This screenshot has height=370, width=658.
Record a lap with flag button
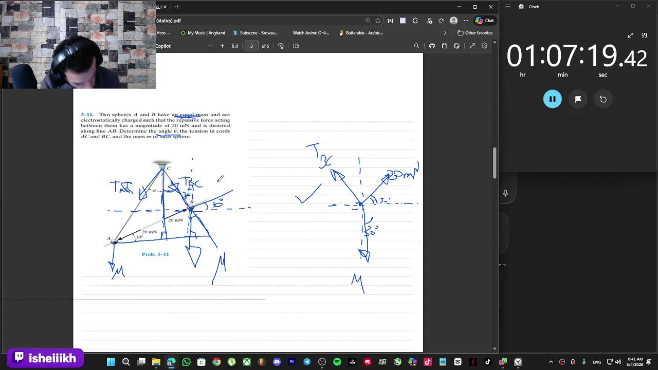click(578, 99)
